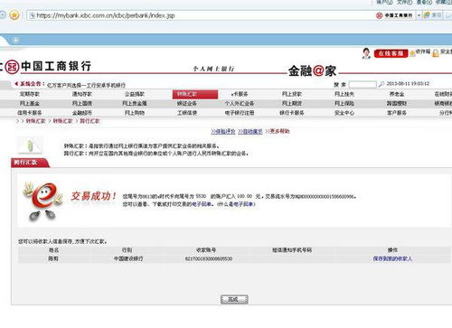This screenshot has width=452, height=328.
Task: Click the search magnifier icon
Action: pyautogui.click(x=381, y=84)
